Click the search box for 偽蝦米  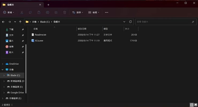click(166, 22)
